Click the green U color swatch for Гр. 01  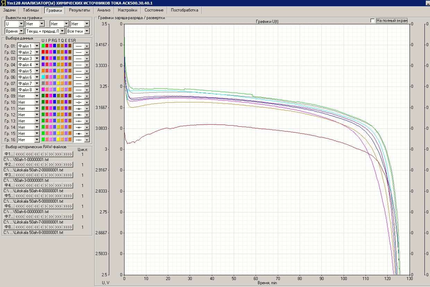click(x=43, y=46)
